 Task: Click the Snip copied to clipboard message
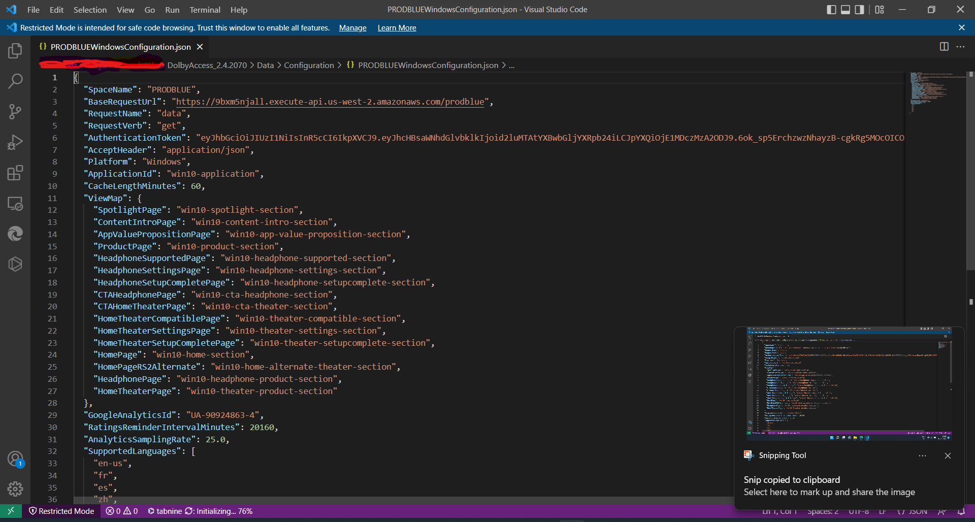(x=792, y=480)
